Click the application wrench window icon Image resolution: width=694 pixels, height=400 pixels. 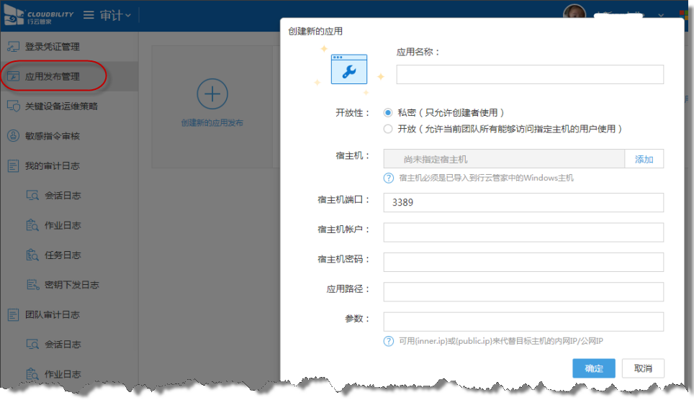[348, 69]
